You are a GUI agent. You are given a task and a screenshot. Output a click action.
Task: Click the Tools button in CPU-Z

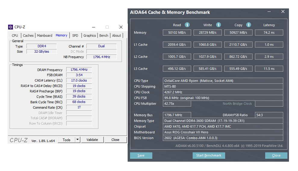[x=67, y=140]
